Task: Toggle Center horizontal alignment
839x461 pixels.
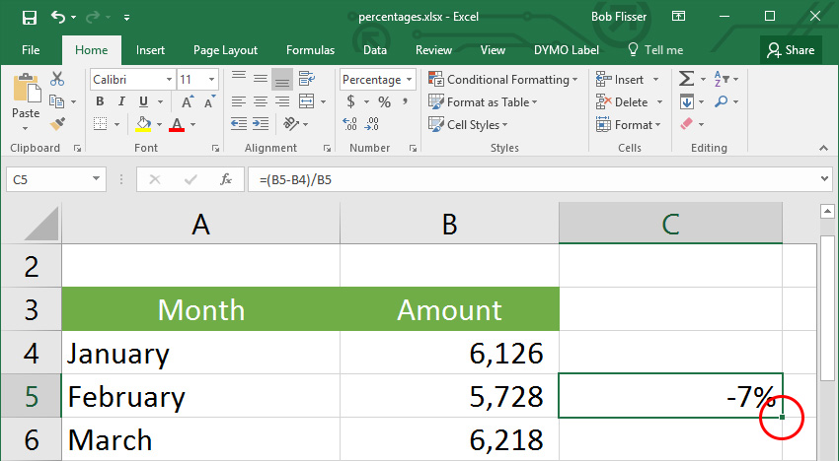Action: [261, 101]
